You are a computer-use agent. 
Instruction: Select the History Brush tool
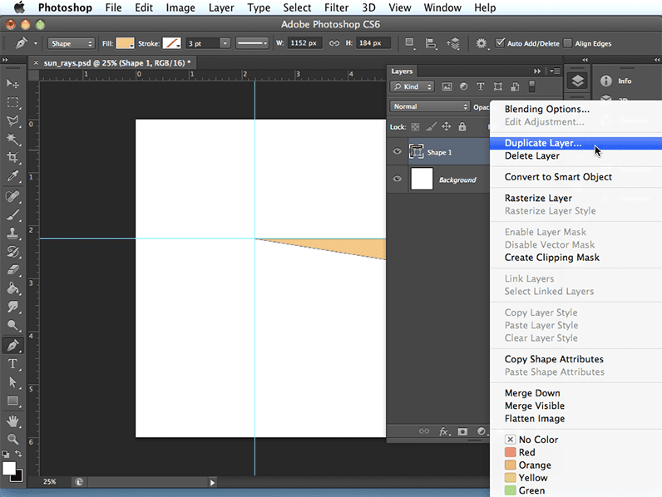click(x=12, y=252)
